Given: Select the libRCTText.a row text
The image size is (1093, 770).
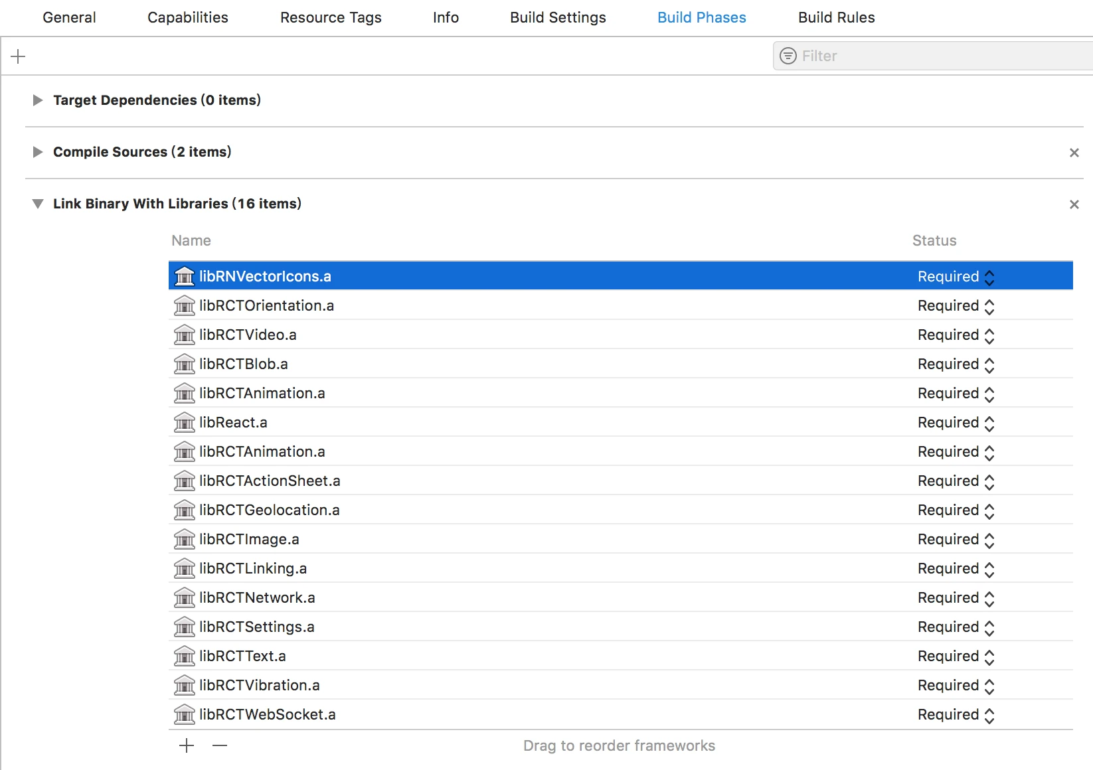Looking at the screenshot, I should coord(242,656).
